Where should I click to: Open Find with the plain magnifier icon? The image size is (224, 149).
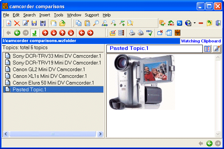pos(96,23)
